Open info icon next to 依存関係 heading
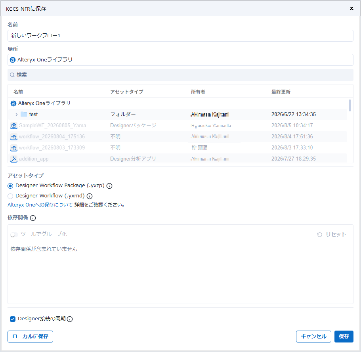The width and height of the screenshot is (361, 352). tap(33, 218)
